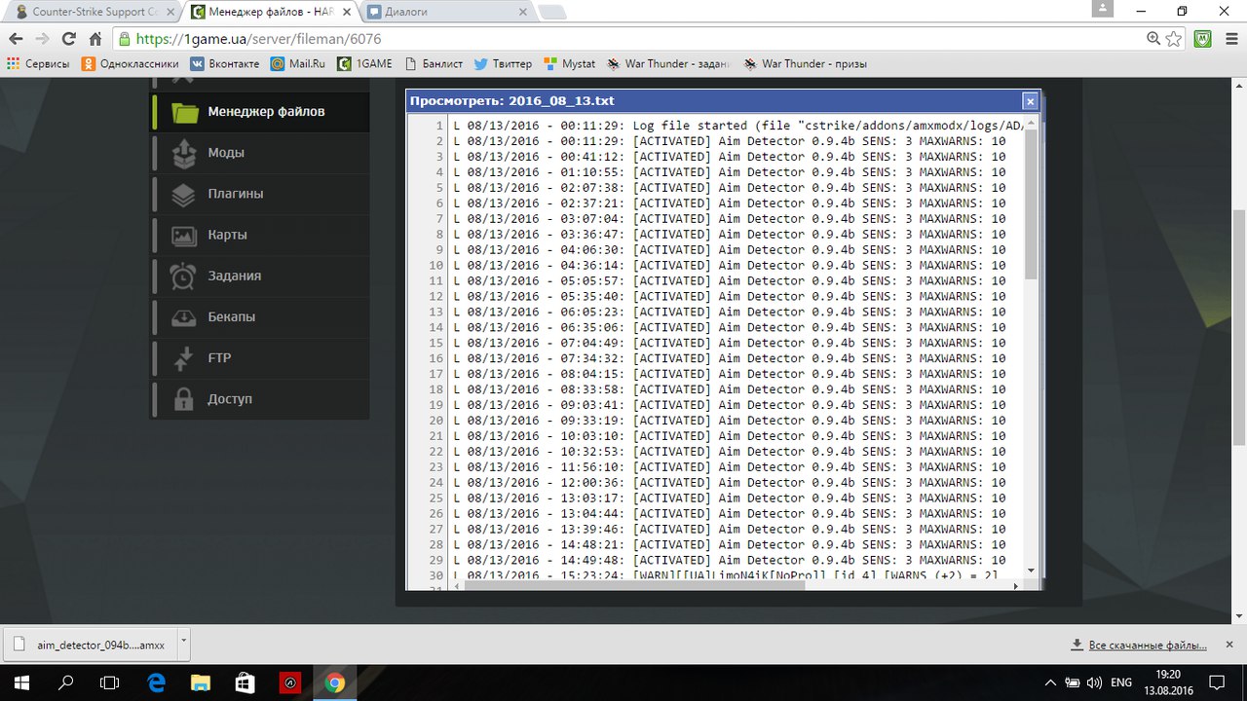Open the FTP sidebar section
1247x701 pixels.
point(260,357)
